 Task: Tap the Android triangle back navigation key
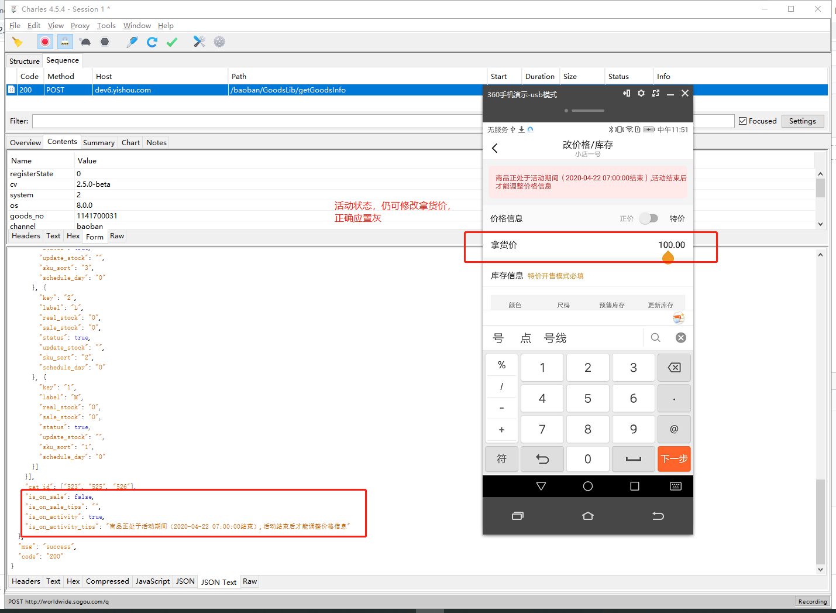pos(541,486)
